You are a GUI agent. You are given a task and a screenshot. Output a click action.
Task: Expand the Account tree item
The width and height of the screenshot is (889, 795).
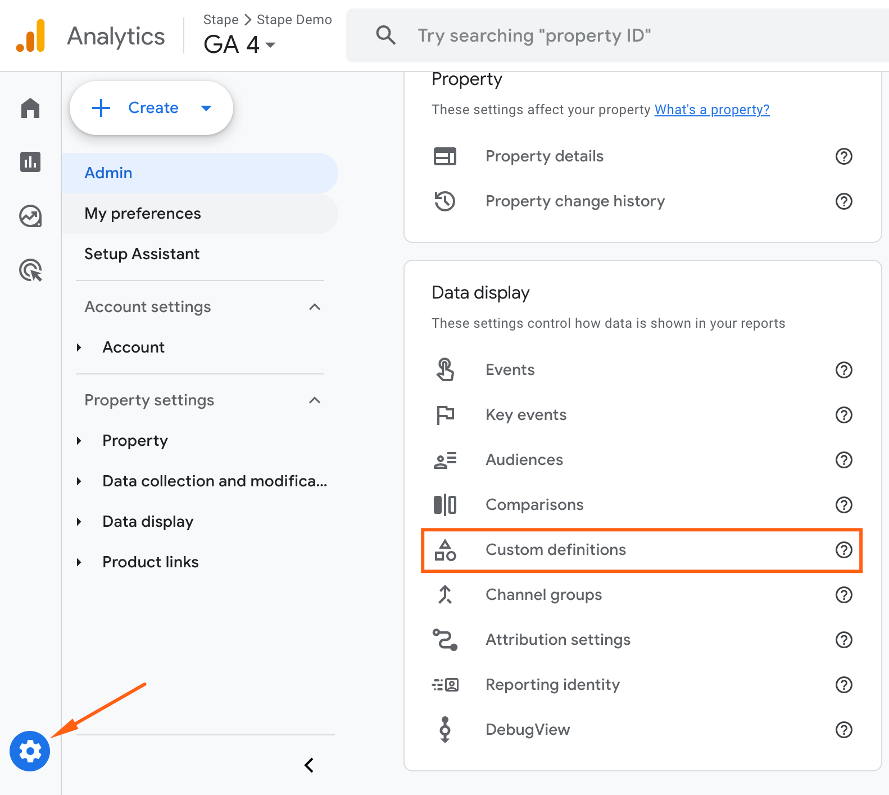click(x=79, y=347)
